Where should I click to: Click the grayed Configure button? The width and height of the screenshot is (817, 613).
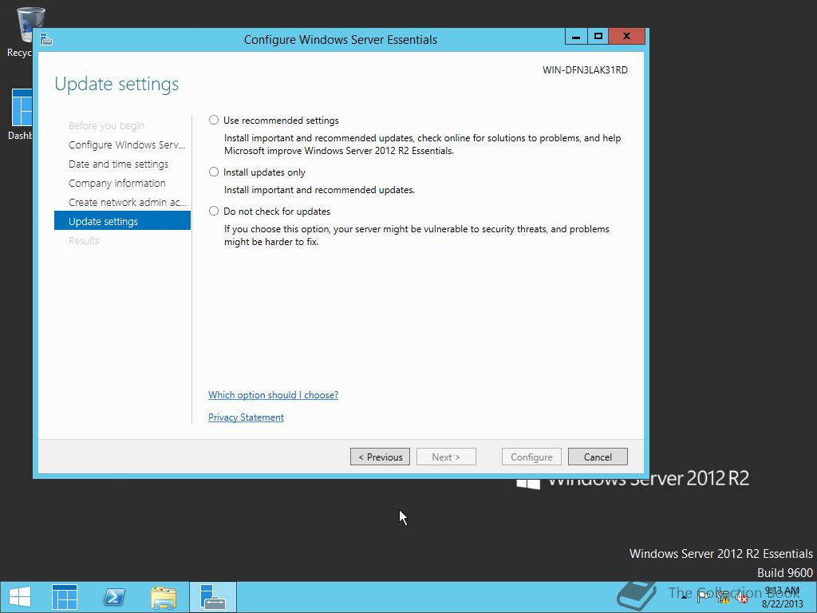click(531, 457)
